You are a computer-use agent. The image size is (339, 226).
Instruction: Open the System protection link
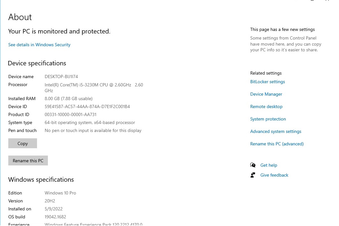(268, 119)
